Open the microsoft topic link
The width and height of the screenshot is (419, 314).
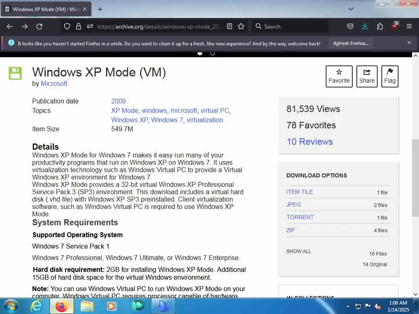(x=184, y=110)
